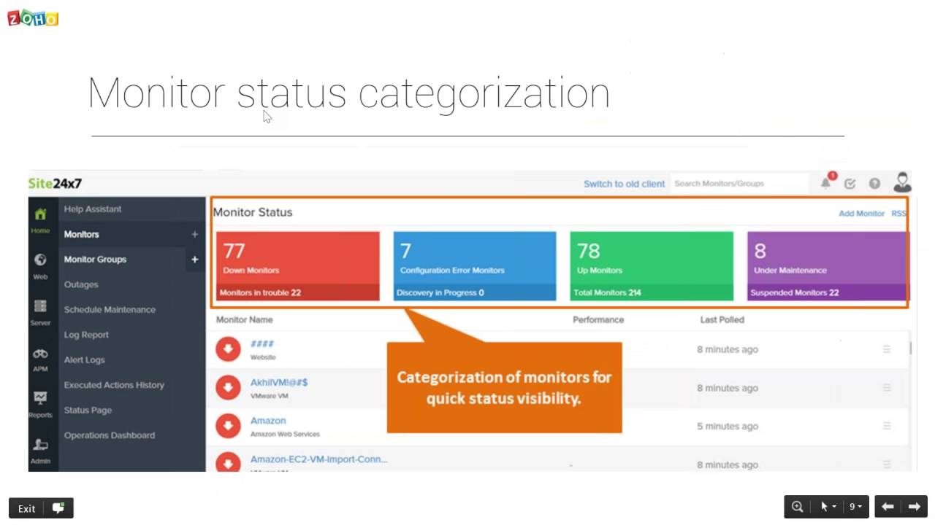Click Discovery in Progress 0

(440, 293)
